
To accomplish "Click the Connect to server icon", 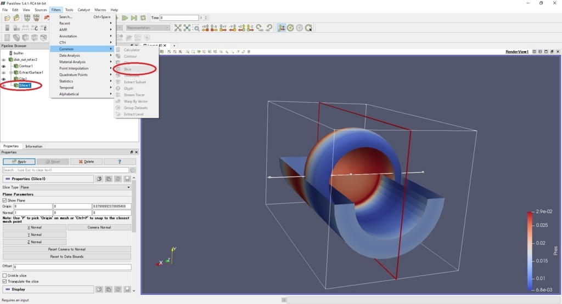I will 27,18.
